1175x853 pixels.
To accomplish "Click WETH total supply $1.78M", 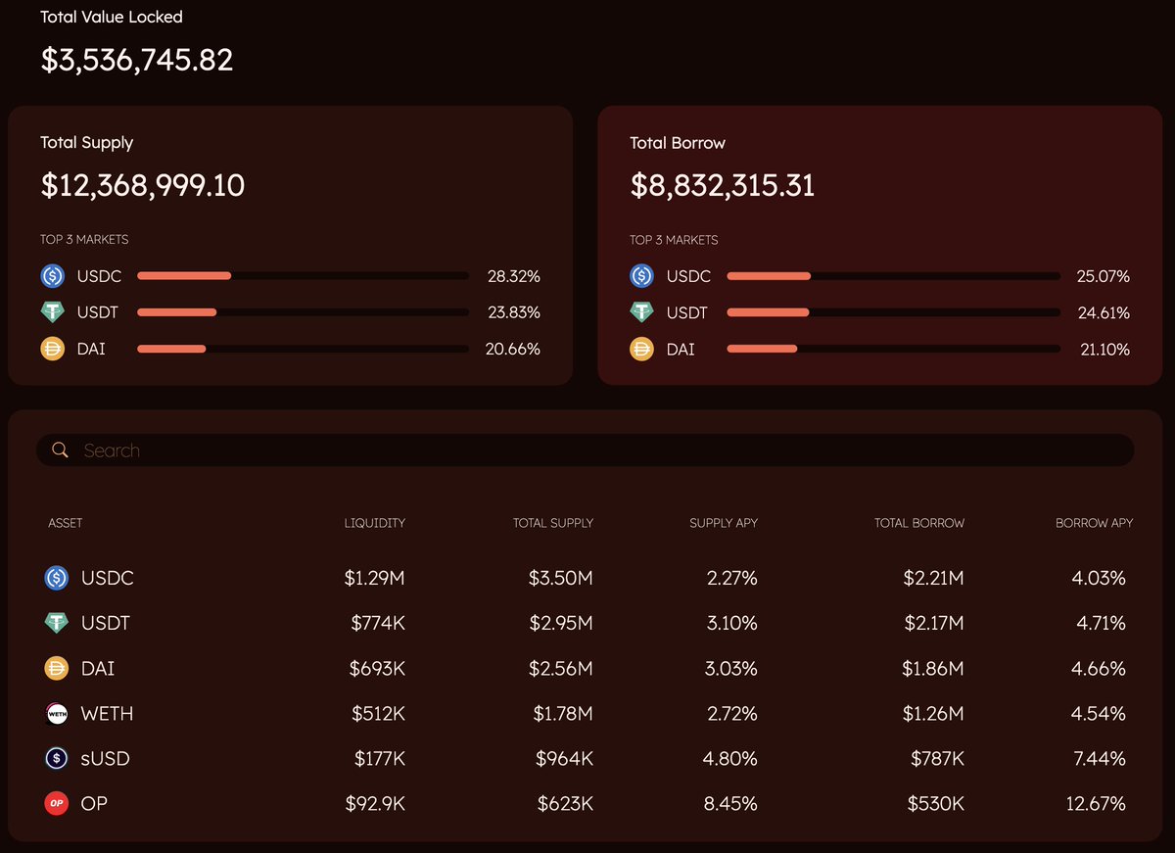I will [564, 713].
